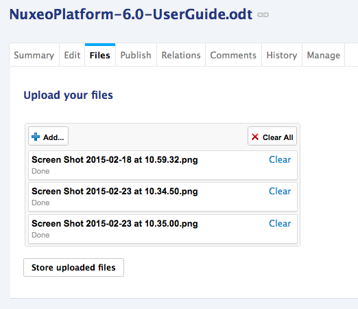
Task: Open the Summary tab
Action: click(x=34, y=55)
